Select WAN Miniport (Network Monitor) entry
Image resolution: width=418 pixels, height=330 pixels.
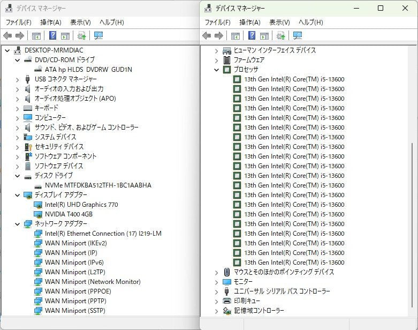[93, 282]
